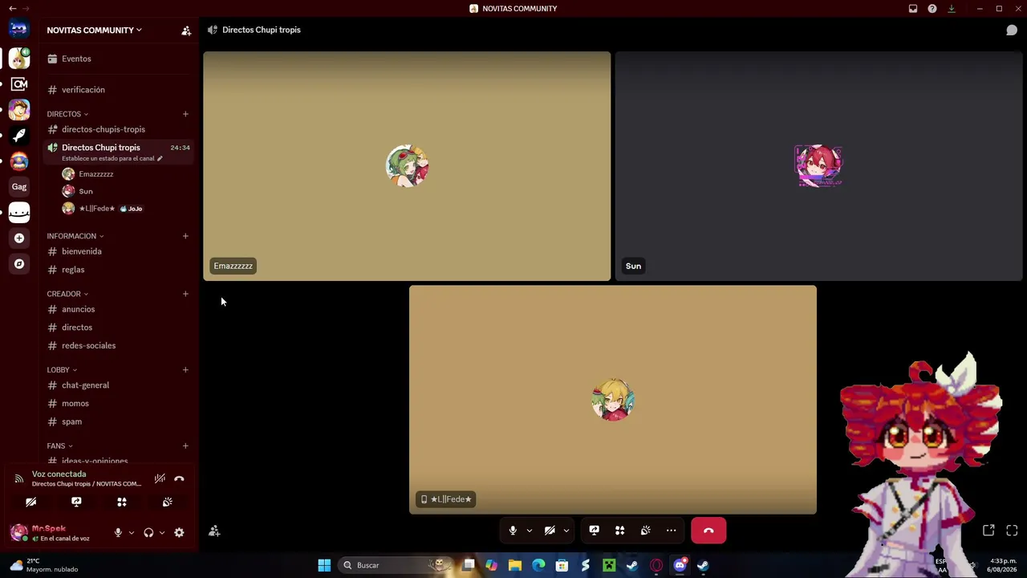Collapse the DIRECTOS category

(67, 114)
